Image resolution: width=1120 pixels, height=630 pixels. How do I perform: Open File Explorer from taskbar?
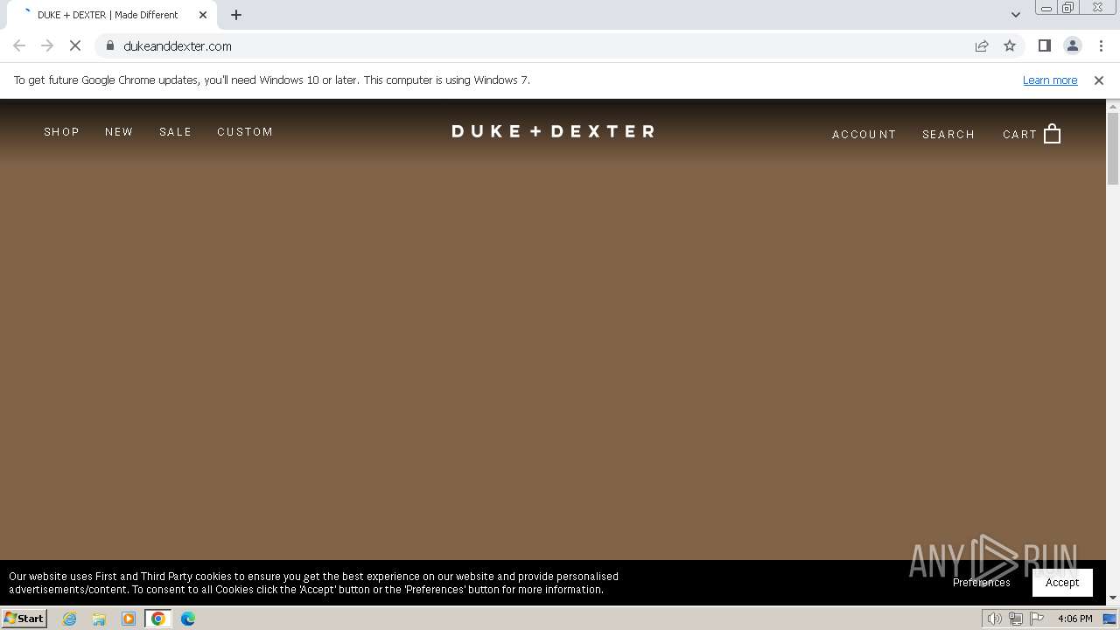[99, 619]
